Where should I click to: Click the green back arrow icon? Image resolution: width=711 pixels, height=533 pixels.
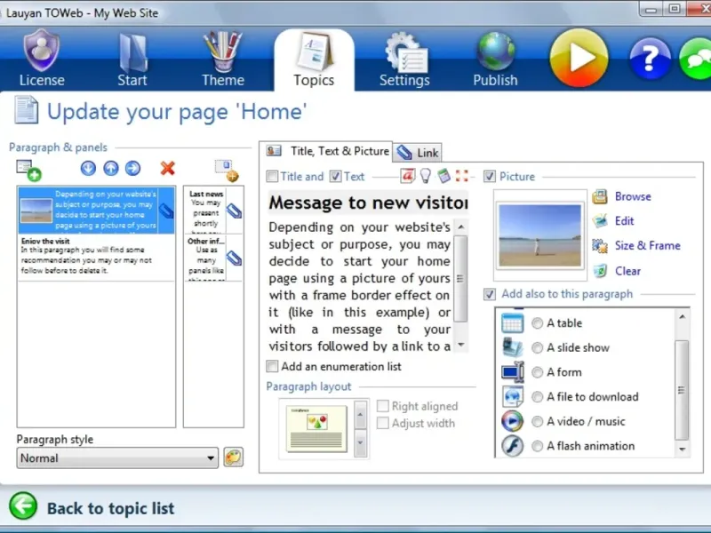tap(23, 505)
